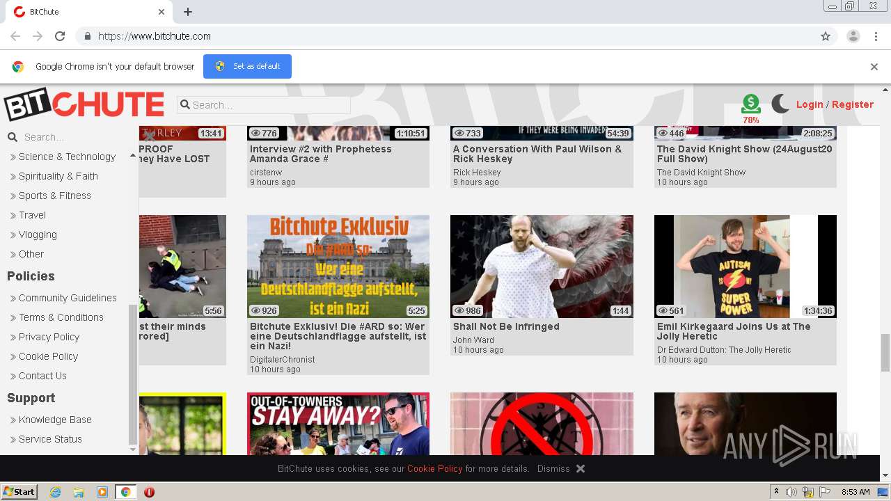Show hidden system tray icons
The width and height of the screenshot is (891, 501).
[776, 492]
